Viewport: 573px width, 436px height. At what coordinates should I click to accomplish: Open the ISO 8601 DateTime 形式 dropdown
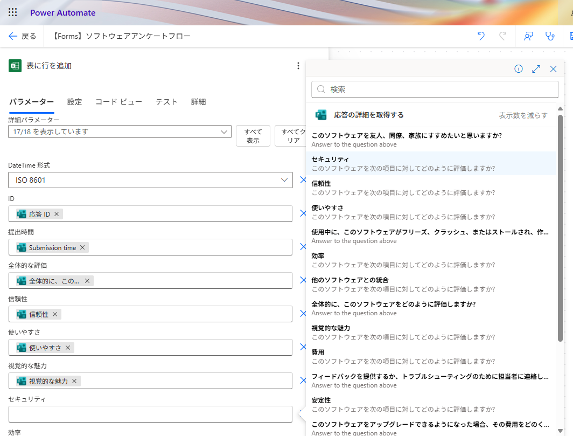(x=285, y=180)
